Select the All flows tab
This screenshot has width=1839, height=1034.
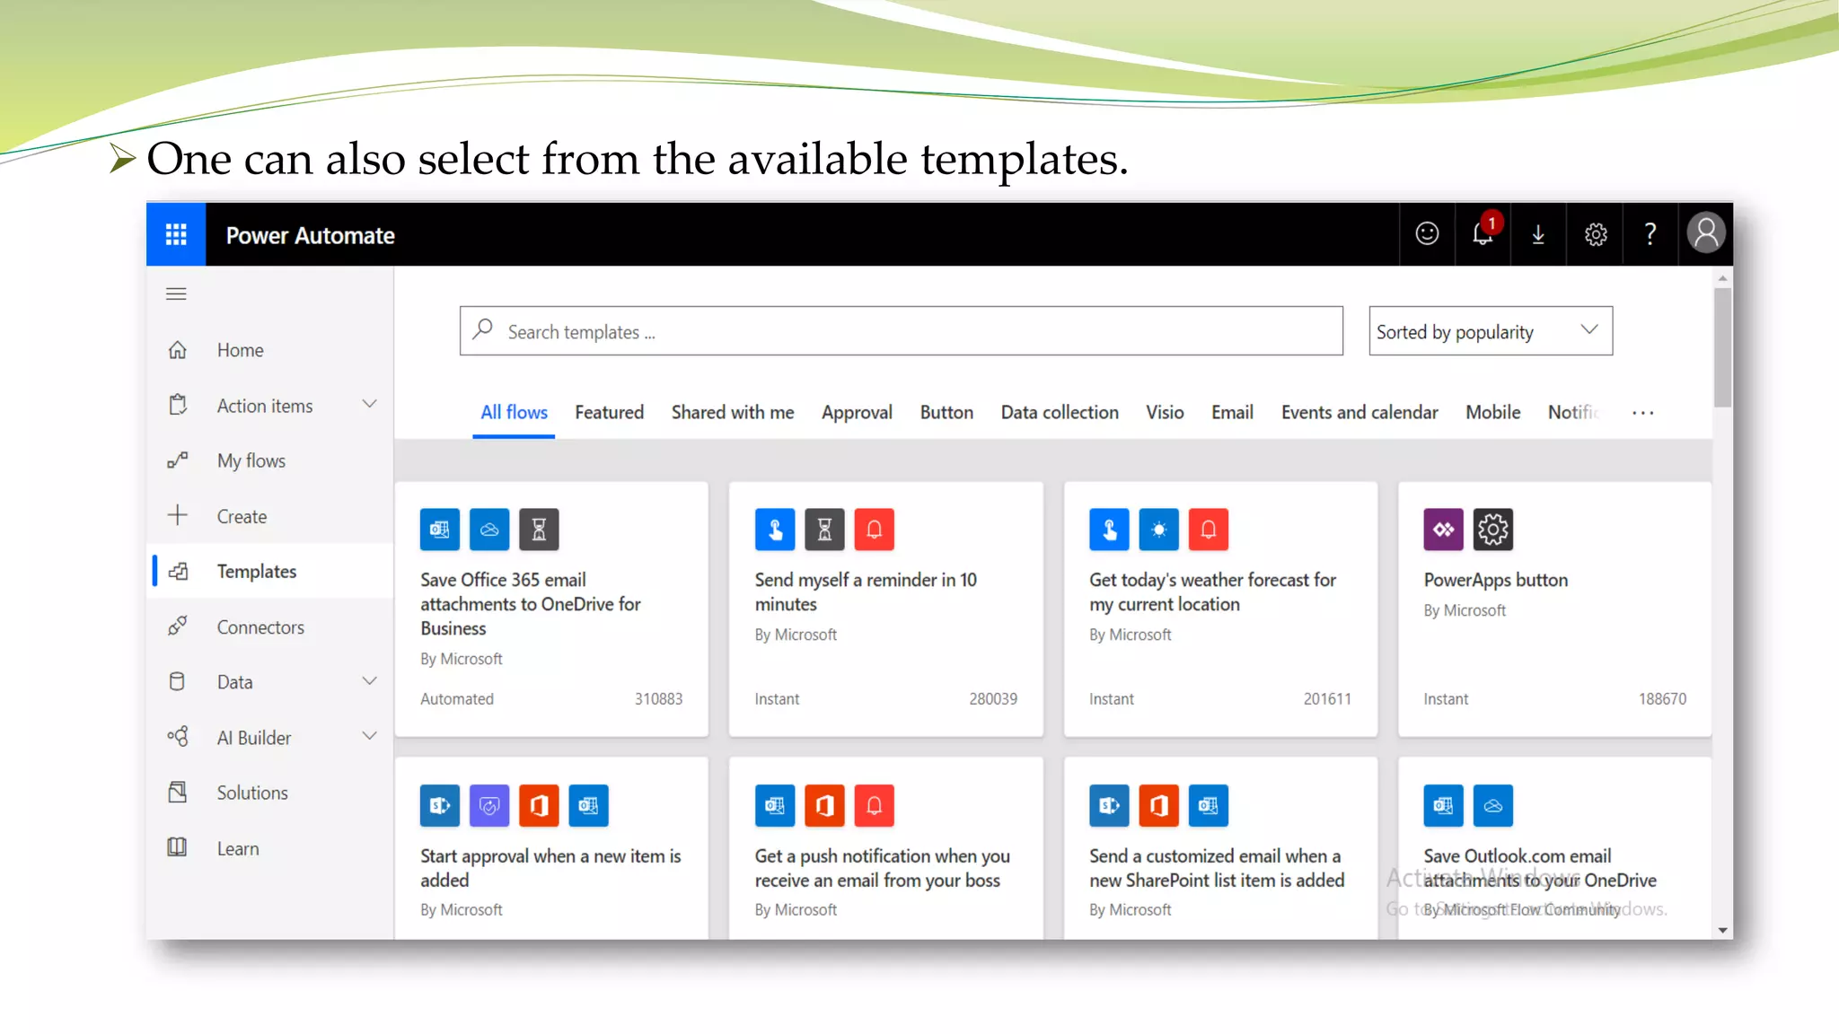(514, 413)
